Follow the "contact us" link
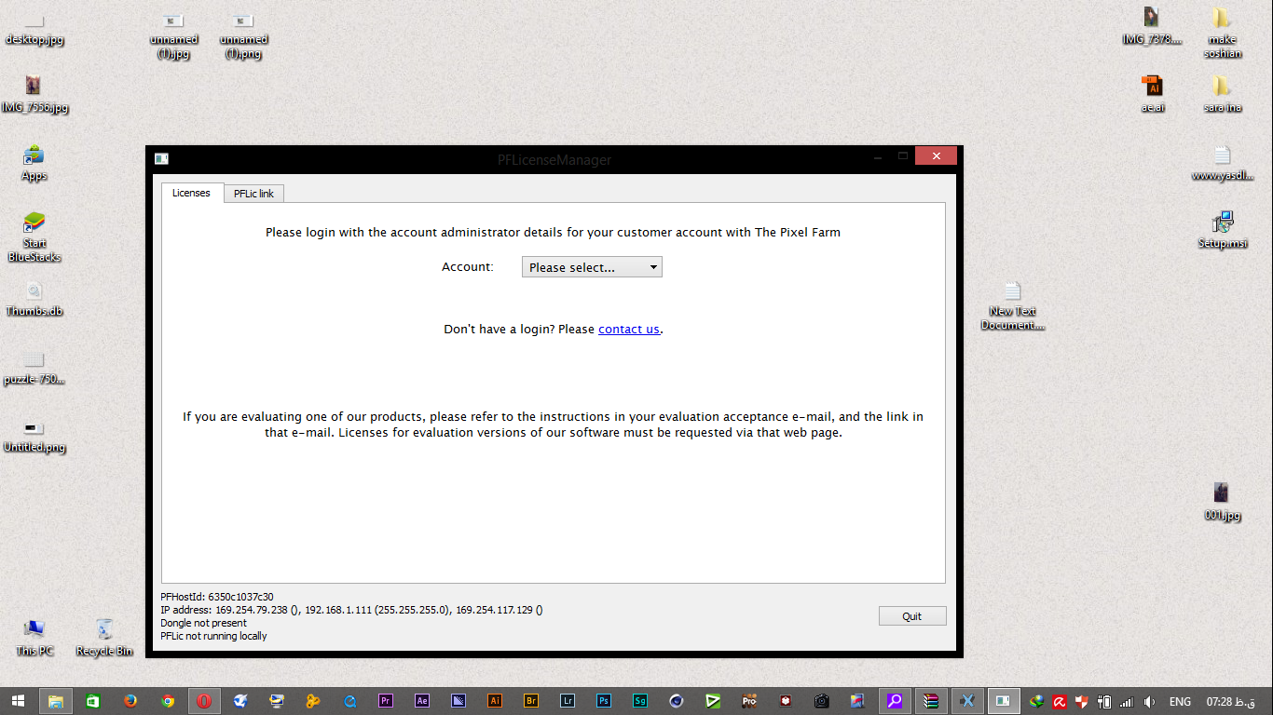The width and height of the screenshot is (1273, 715). click(629, 329)
